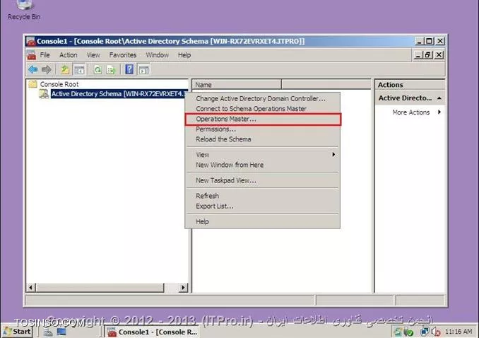Restore down the inner console child window
Viewport: 479px width, 338px height.
tap(427, 55)
